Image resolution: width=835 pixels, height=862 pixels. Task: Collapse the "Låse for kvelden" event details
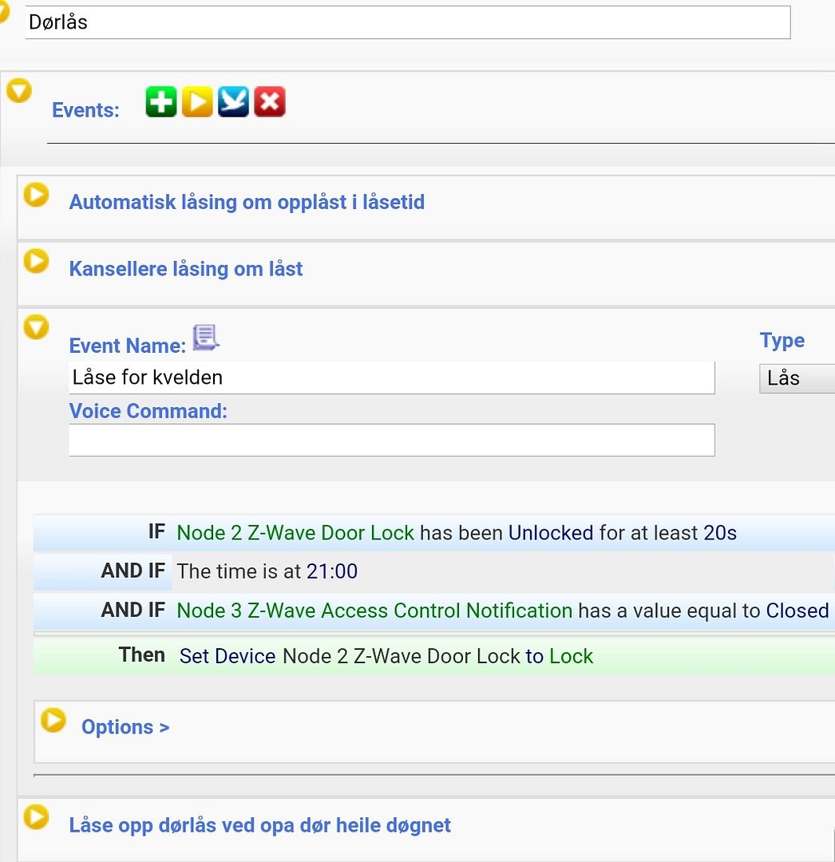(x=35, y=326)
